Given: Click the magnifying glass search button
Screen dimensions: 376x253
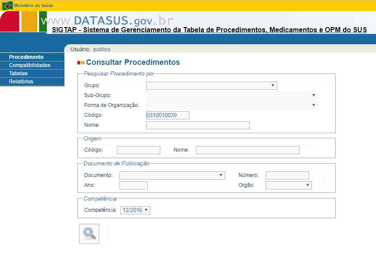Looking at the screenshot, I should tap(89, 234).
